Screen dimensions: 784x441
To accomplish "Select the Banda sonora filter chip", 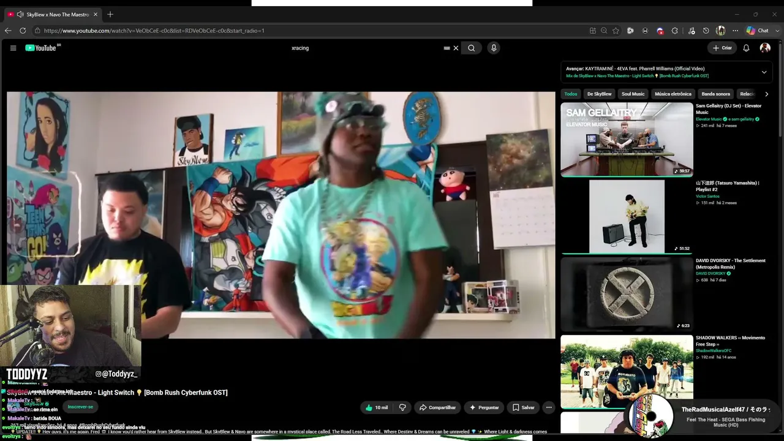I will [715, 94].
